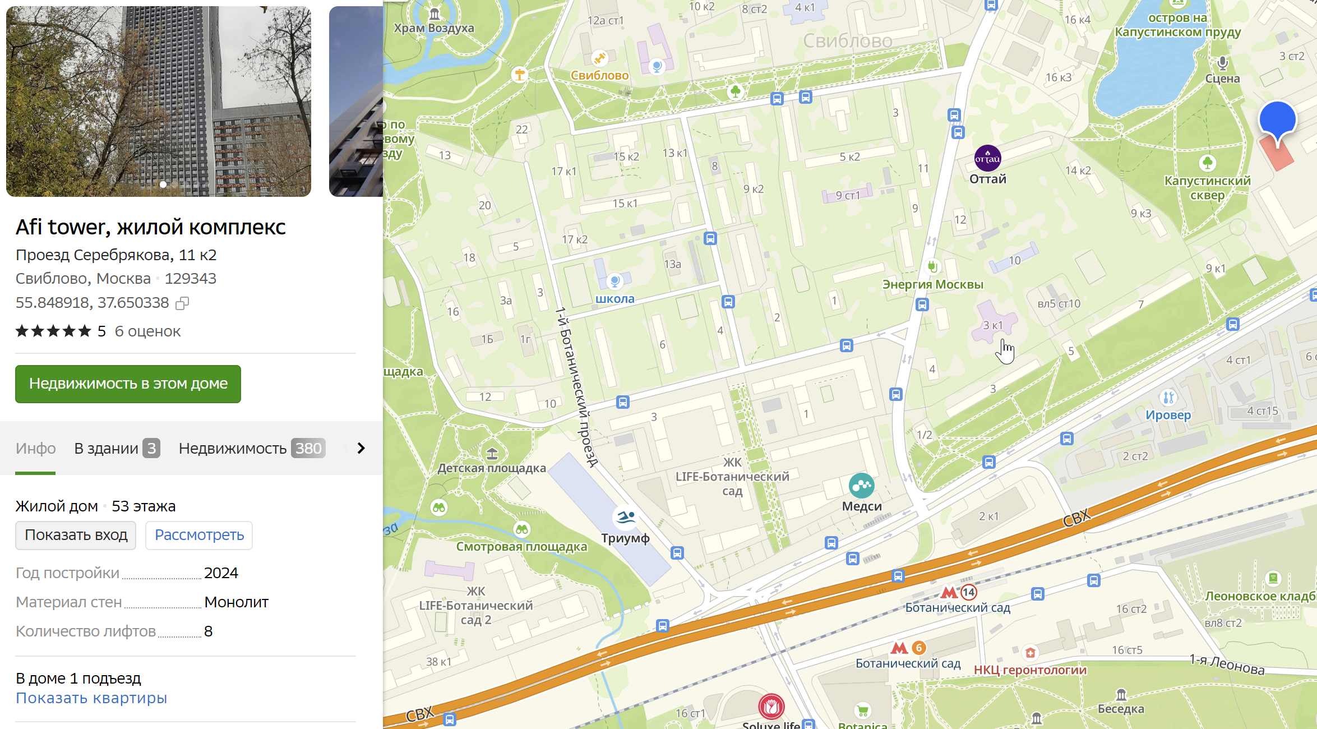Viewport: 1317px width, 729px height.
Task: Click the Энергия Москвы charging station icon
Action: click(932, 266)
